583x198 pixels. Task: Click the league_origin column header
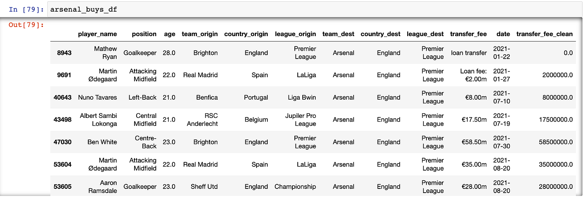pos(295,34)
